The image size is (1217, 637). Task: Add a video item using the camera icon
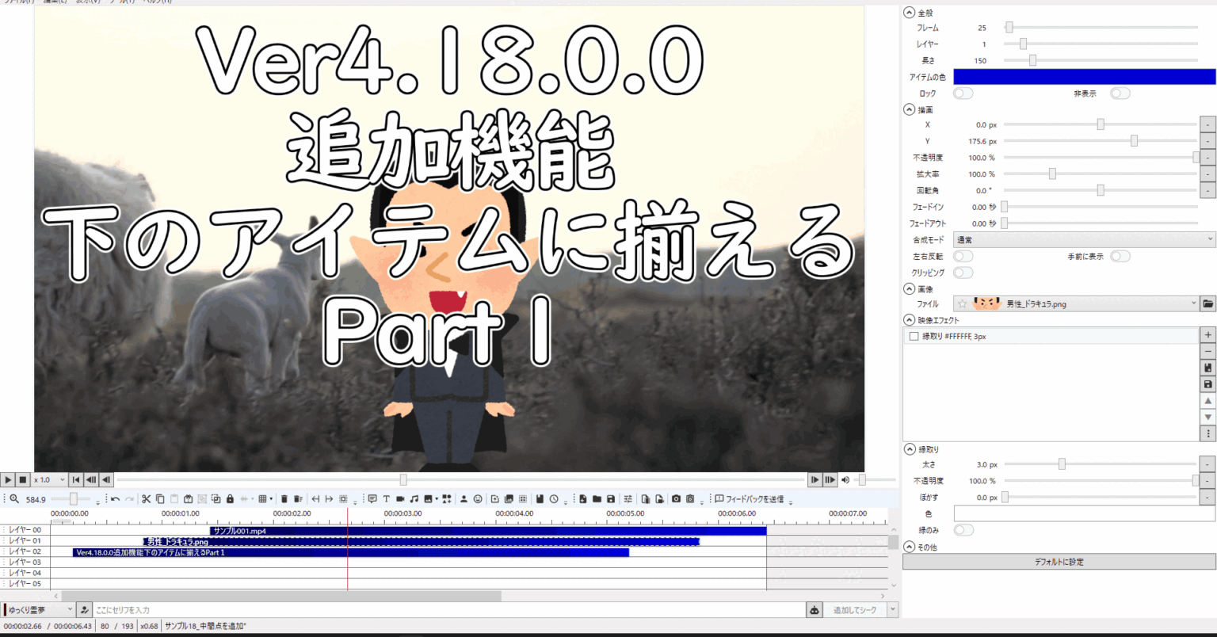point(399,499)
